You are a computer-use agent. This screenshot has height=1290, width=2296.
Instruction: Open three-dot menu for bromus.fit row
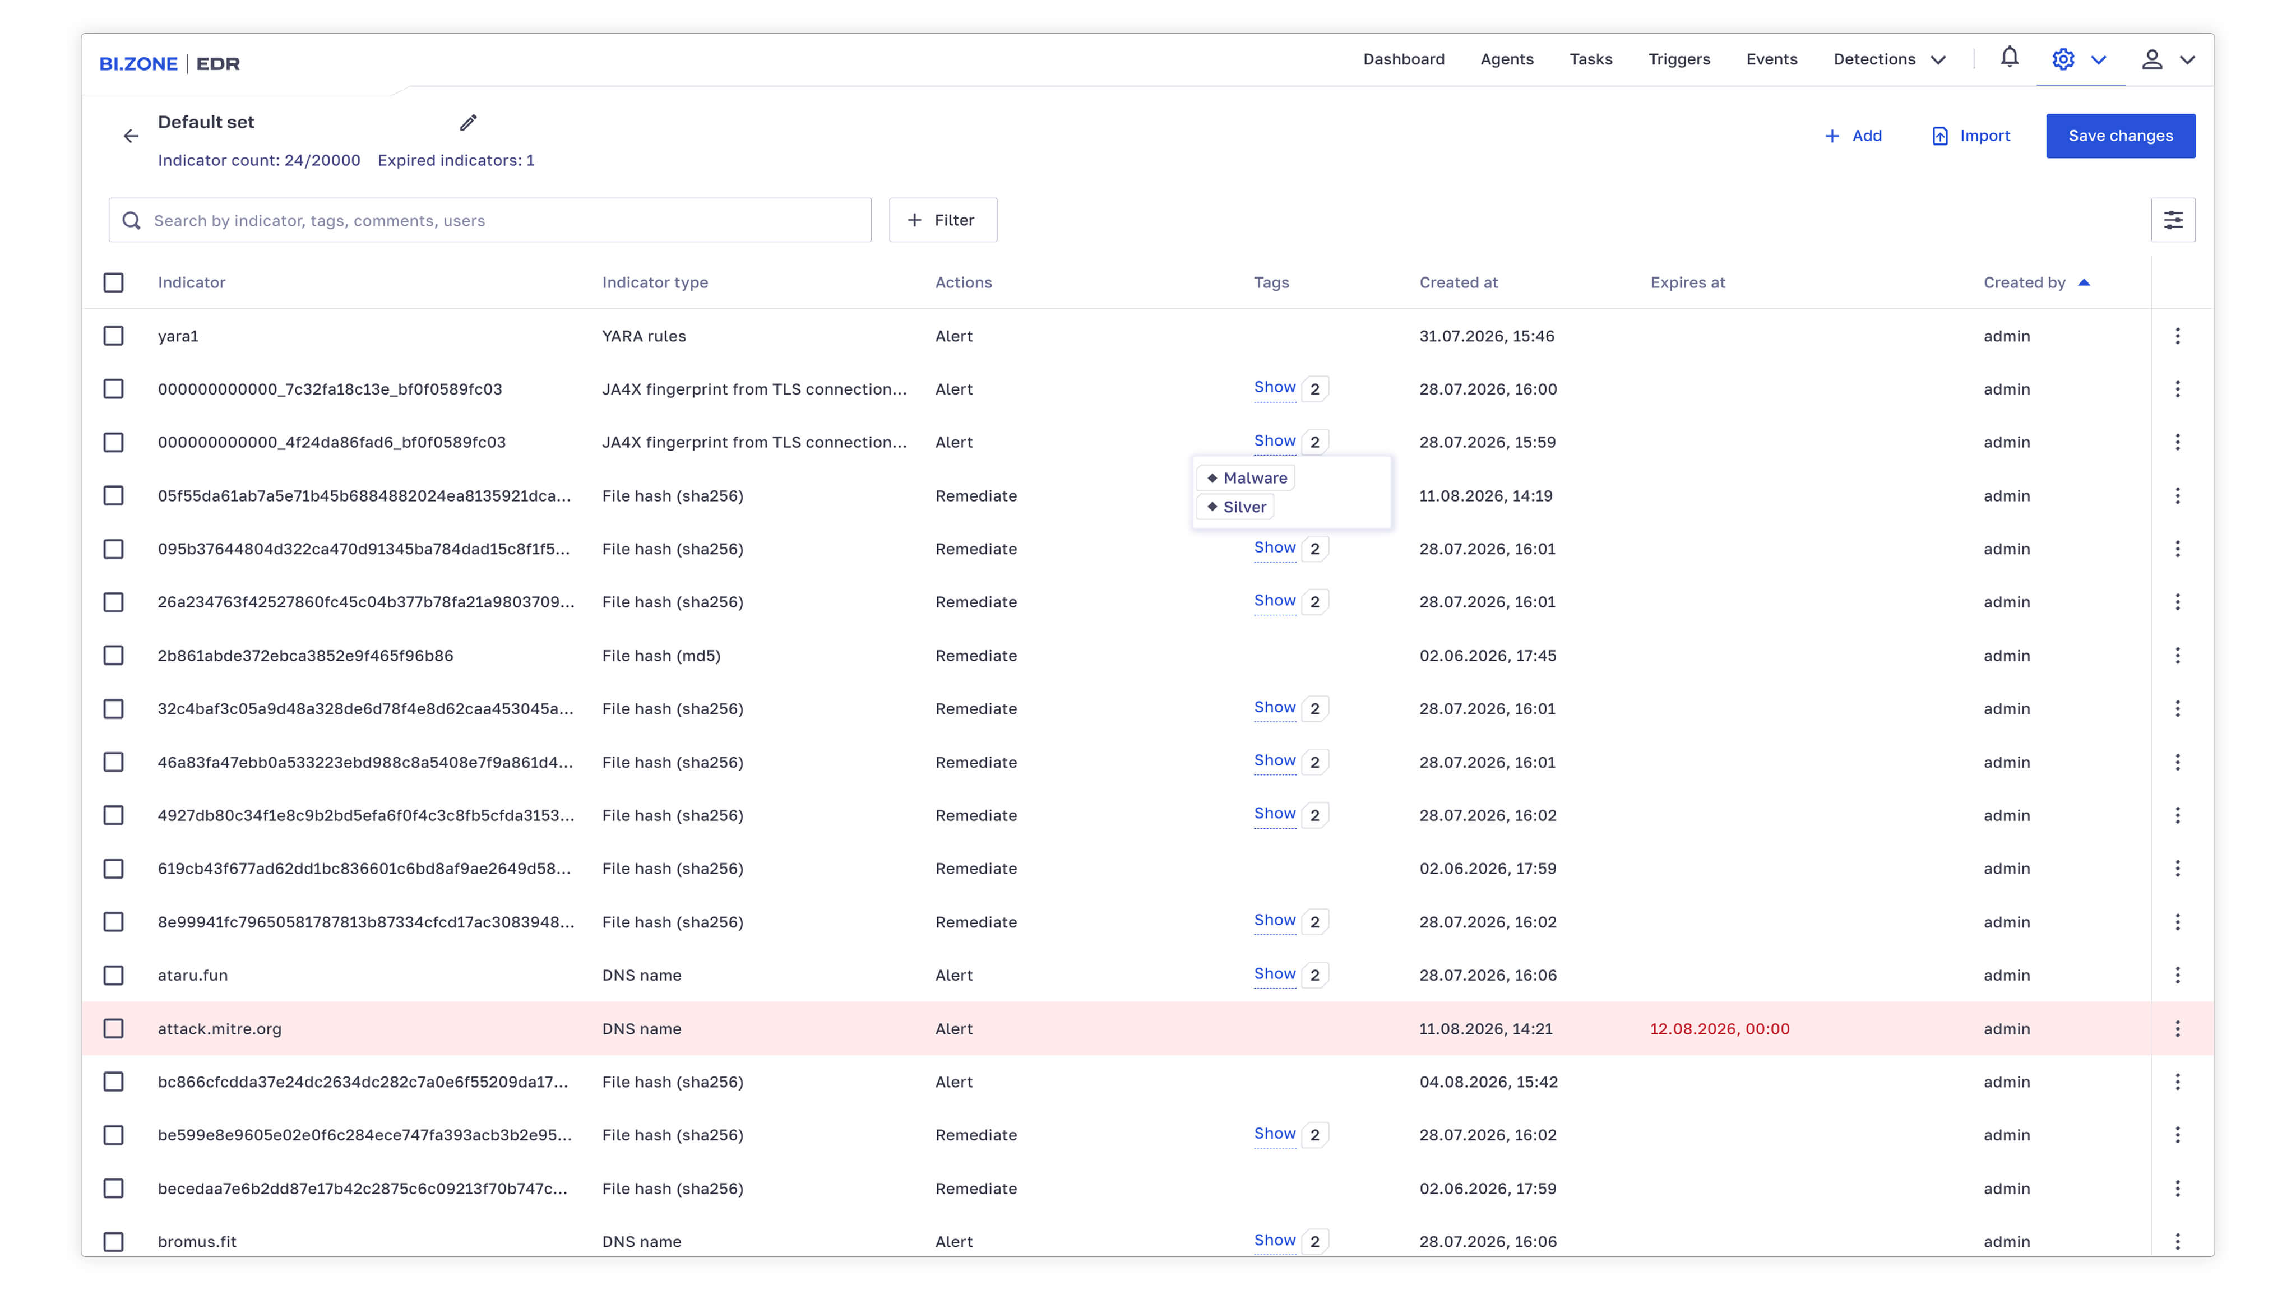coord(2178,1242)
